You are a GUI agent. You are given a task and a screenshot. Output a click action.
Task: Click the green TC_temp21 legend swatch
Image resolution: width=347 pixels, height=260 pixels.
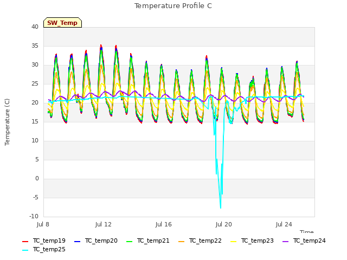129,242
